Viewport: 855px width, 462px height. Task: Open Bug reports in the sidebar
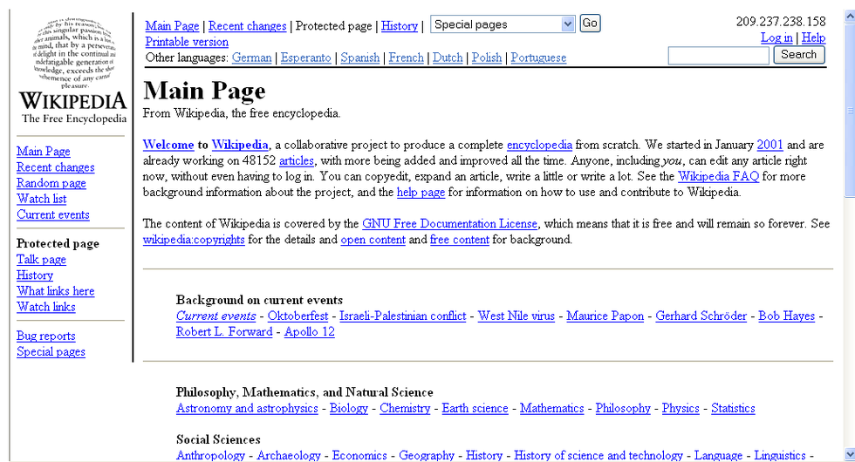click(45, 336)
